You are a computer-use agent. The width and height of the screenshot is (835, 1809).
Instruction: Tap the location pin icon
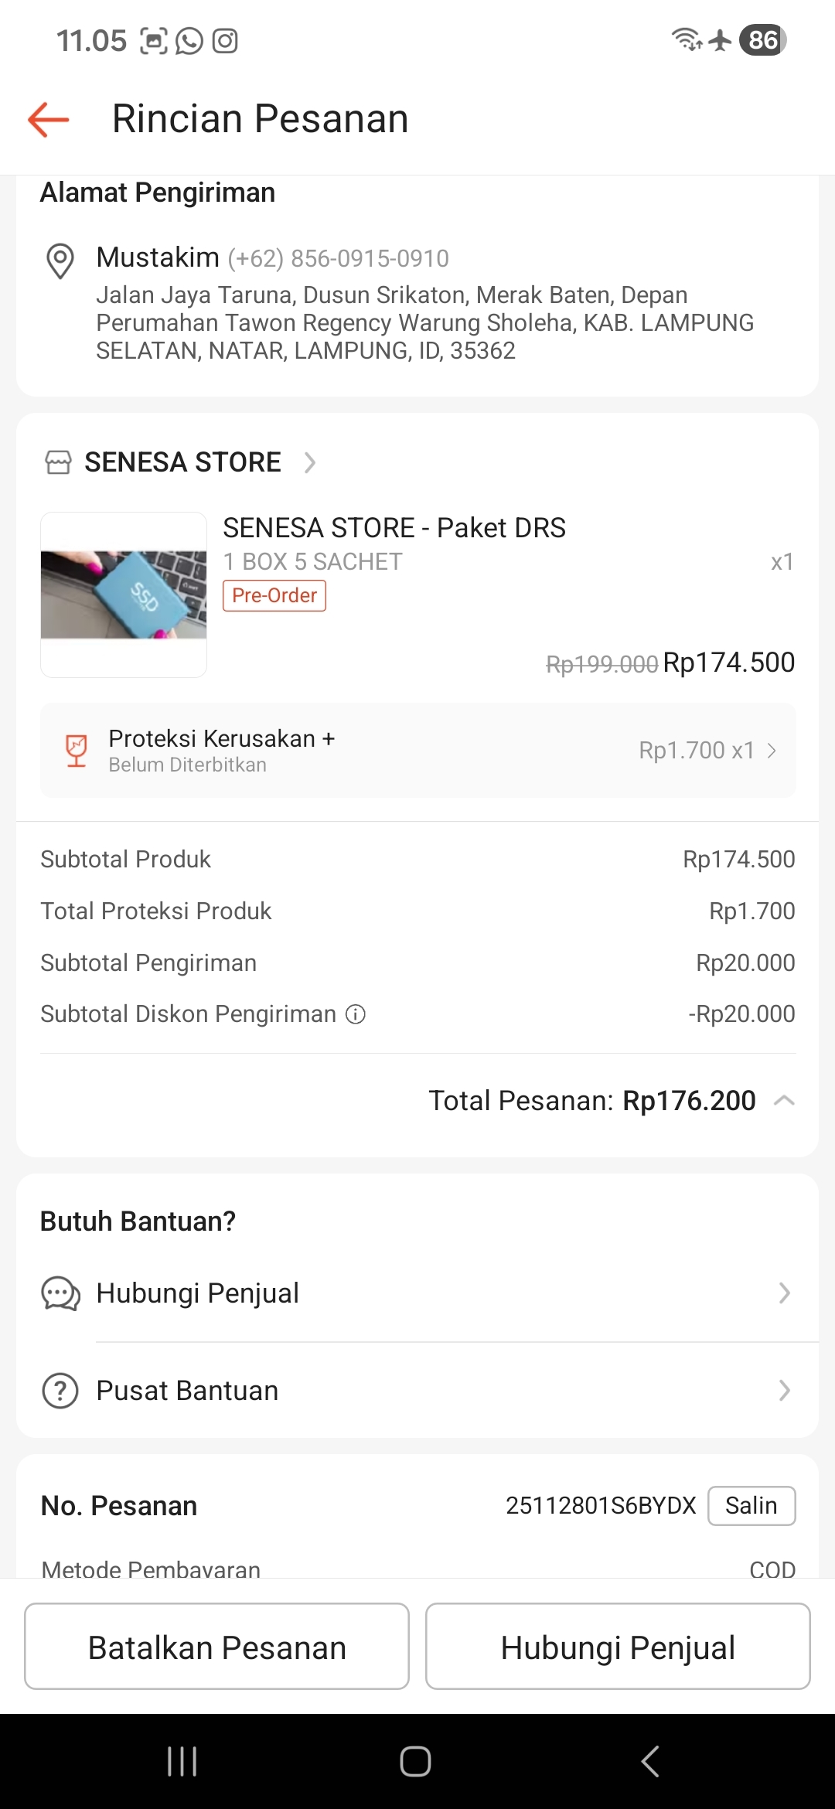coord(60,261)
